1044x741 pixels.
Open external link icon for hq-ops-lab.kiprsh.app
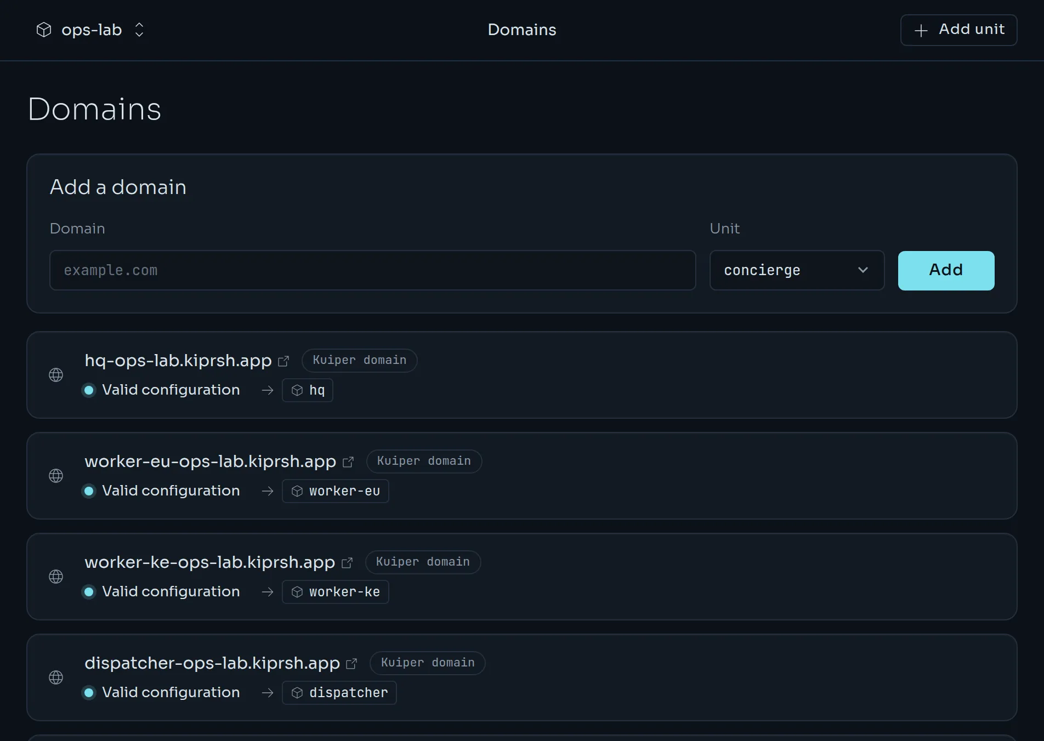tap(283, 361)
